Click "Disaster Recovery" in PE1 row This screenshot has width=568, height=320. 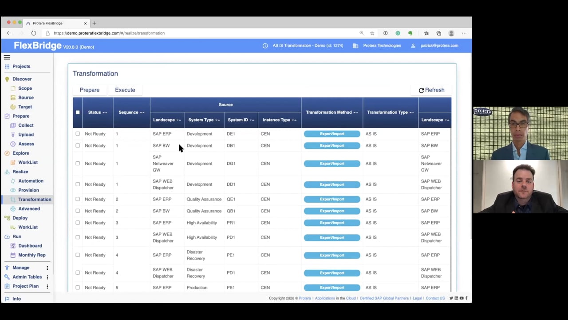pyautogui.click(x=196, y=255)
